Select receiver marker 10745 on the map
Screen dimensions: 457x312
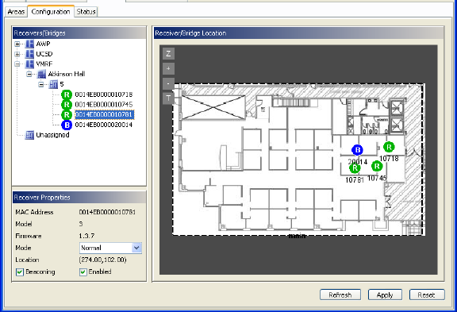377,166
